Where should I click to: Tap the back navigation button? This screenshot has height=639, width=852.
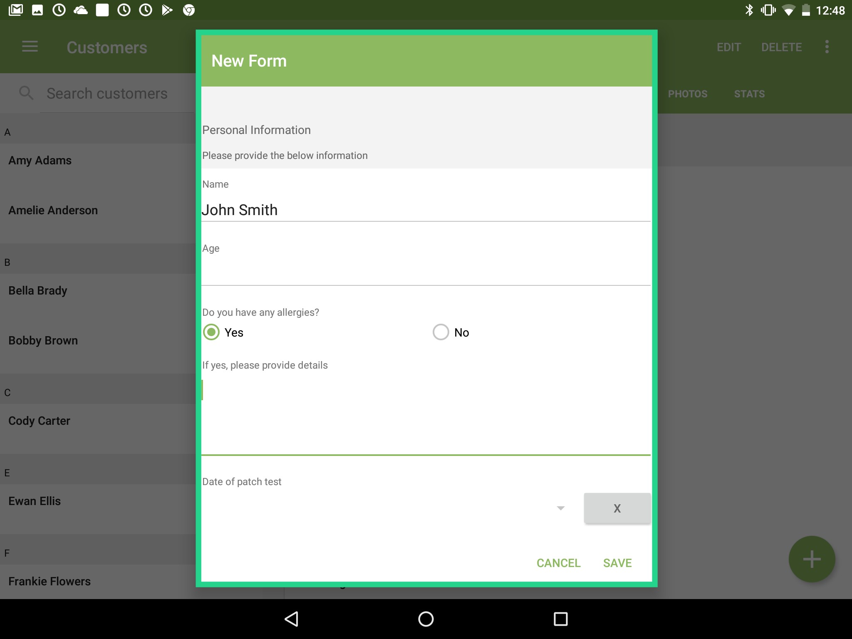291,619
